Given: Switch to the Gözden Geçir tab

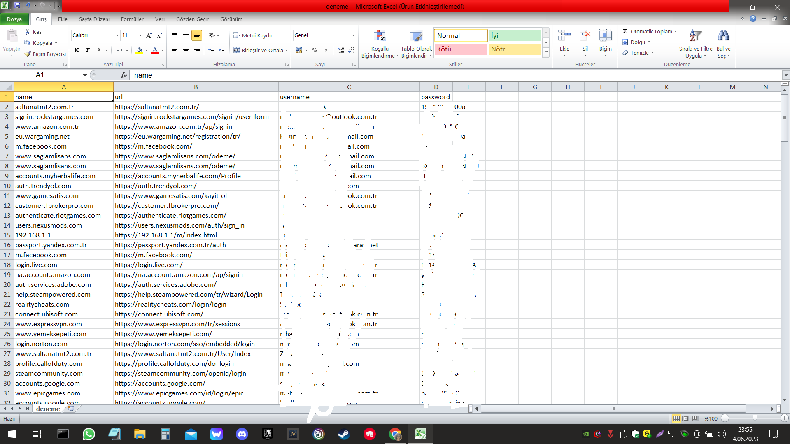Looking at the screenshot, I should 192,19.
